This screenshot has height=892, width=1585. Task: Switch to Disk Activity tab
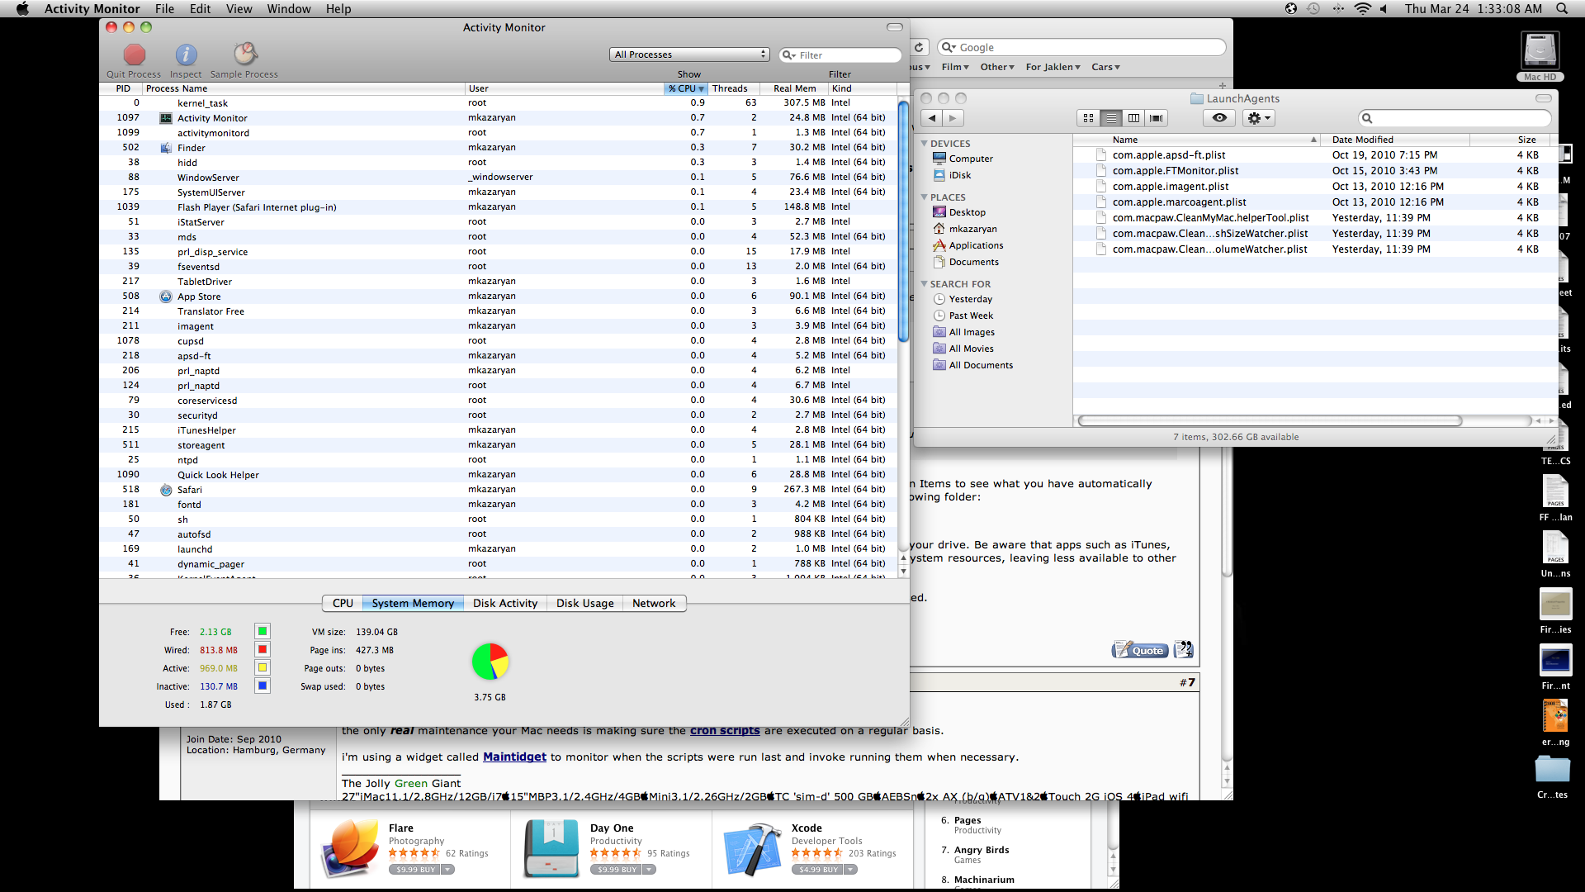click(505, 603)
